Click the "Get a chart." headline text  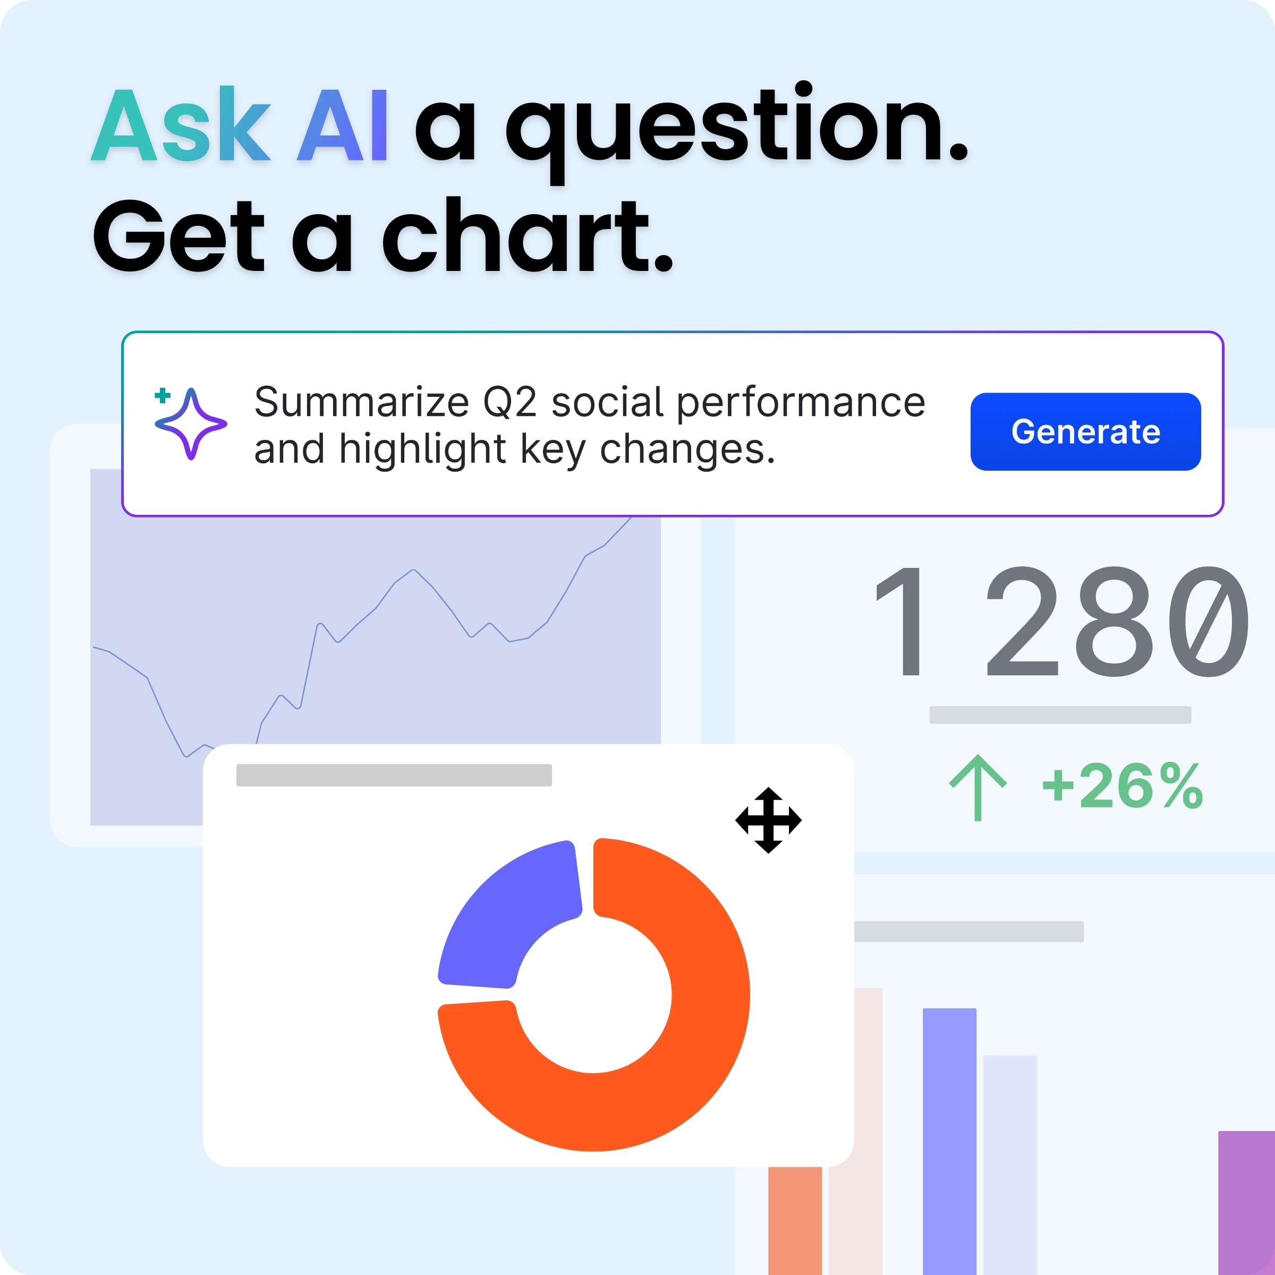382,236
